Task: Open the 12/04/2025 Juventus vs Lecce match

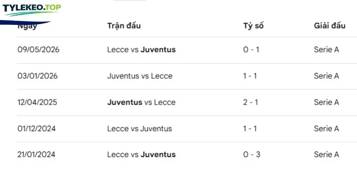Action: click(x=141, y=102)
